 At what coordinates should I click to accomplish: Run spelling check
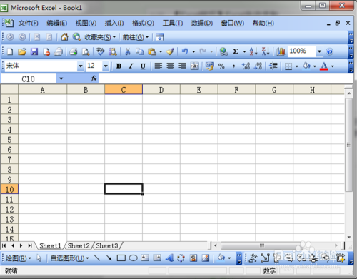tap(101, 51)
